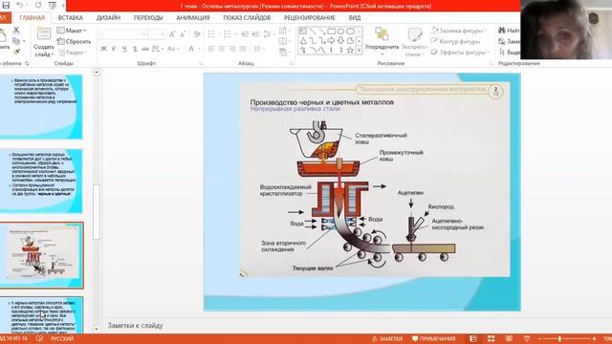Click the Сбросить reset button
612x344 pixels.
pos(75,41)
